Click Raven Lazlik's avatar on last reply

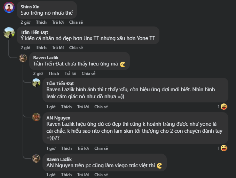[x=36, y=158]
